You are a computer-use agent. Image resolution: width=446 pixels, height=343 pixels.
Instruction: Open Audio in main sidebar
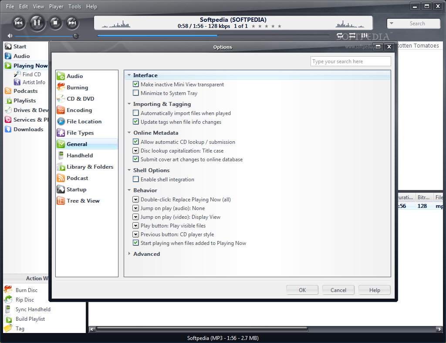(x=21, y=56)
